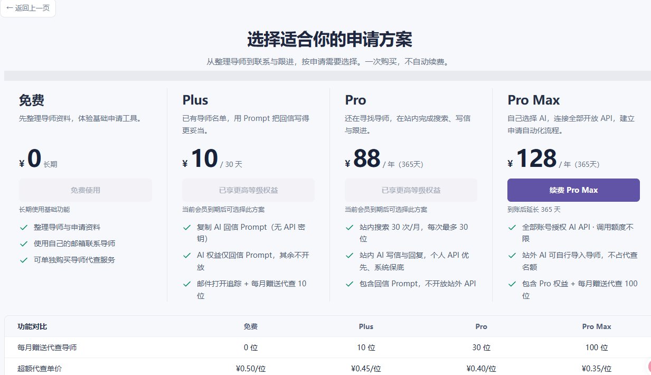The image size is (651, 375).
Task: Click the Pro Max column header in table
Action: click(597, 326)
